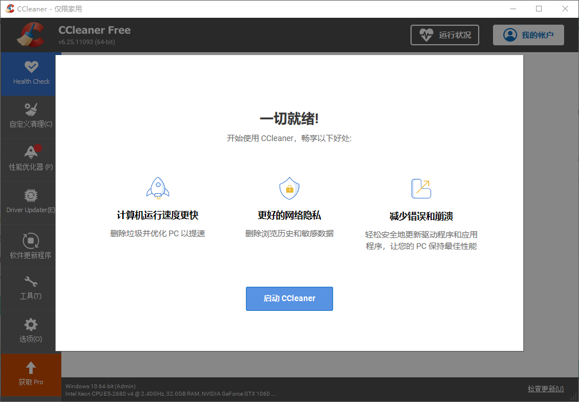Click the 检查更新 link
Viewport: 579px width, 402px height.
pos(545,388)
